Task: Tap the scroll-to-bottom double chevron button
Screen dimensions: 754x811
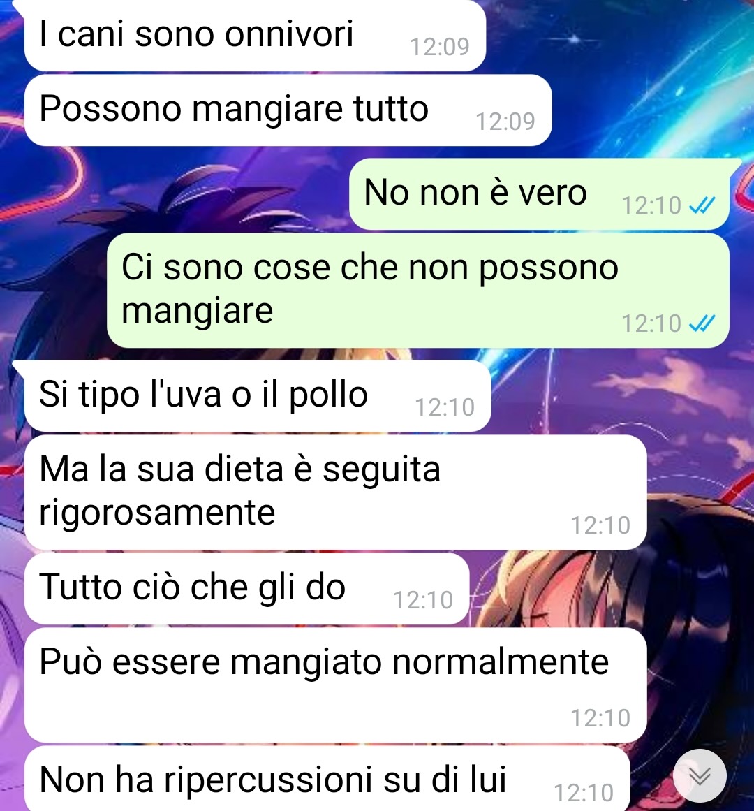Action: [x=700, y=776]
